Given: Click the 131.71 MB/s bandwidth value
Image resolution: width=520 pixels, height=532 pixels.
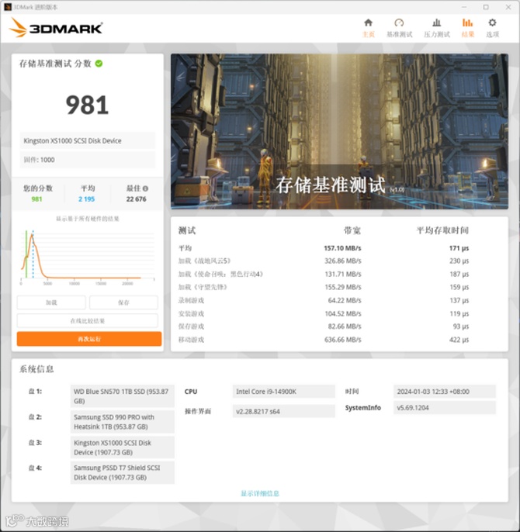Looking at the screenshot, I should tap(343, 275).
